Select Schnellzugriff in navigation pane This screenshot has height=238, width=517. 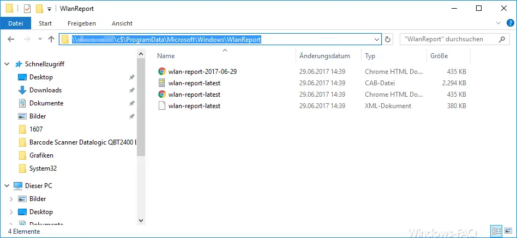45,64
